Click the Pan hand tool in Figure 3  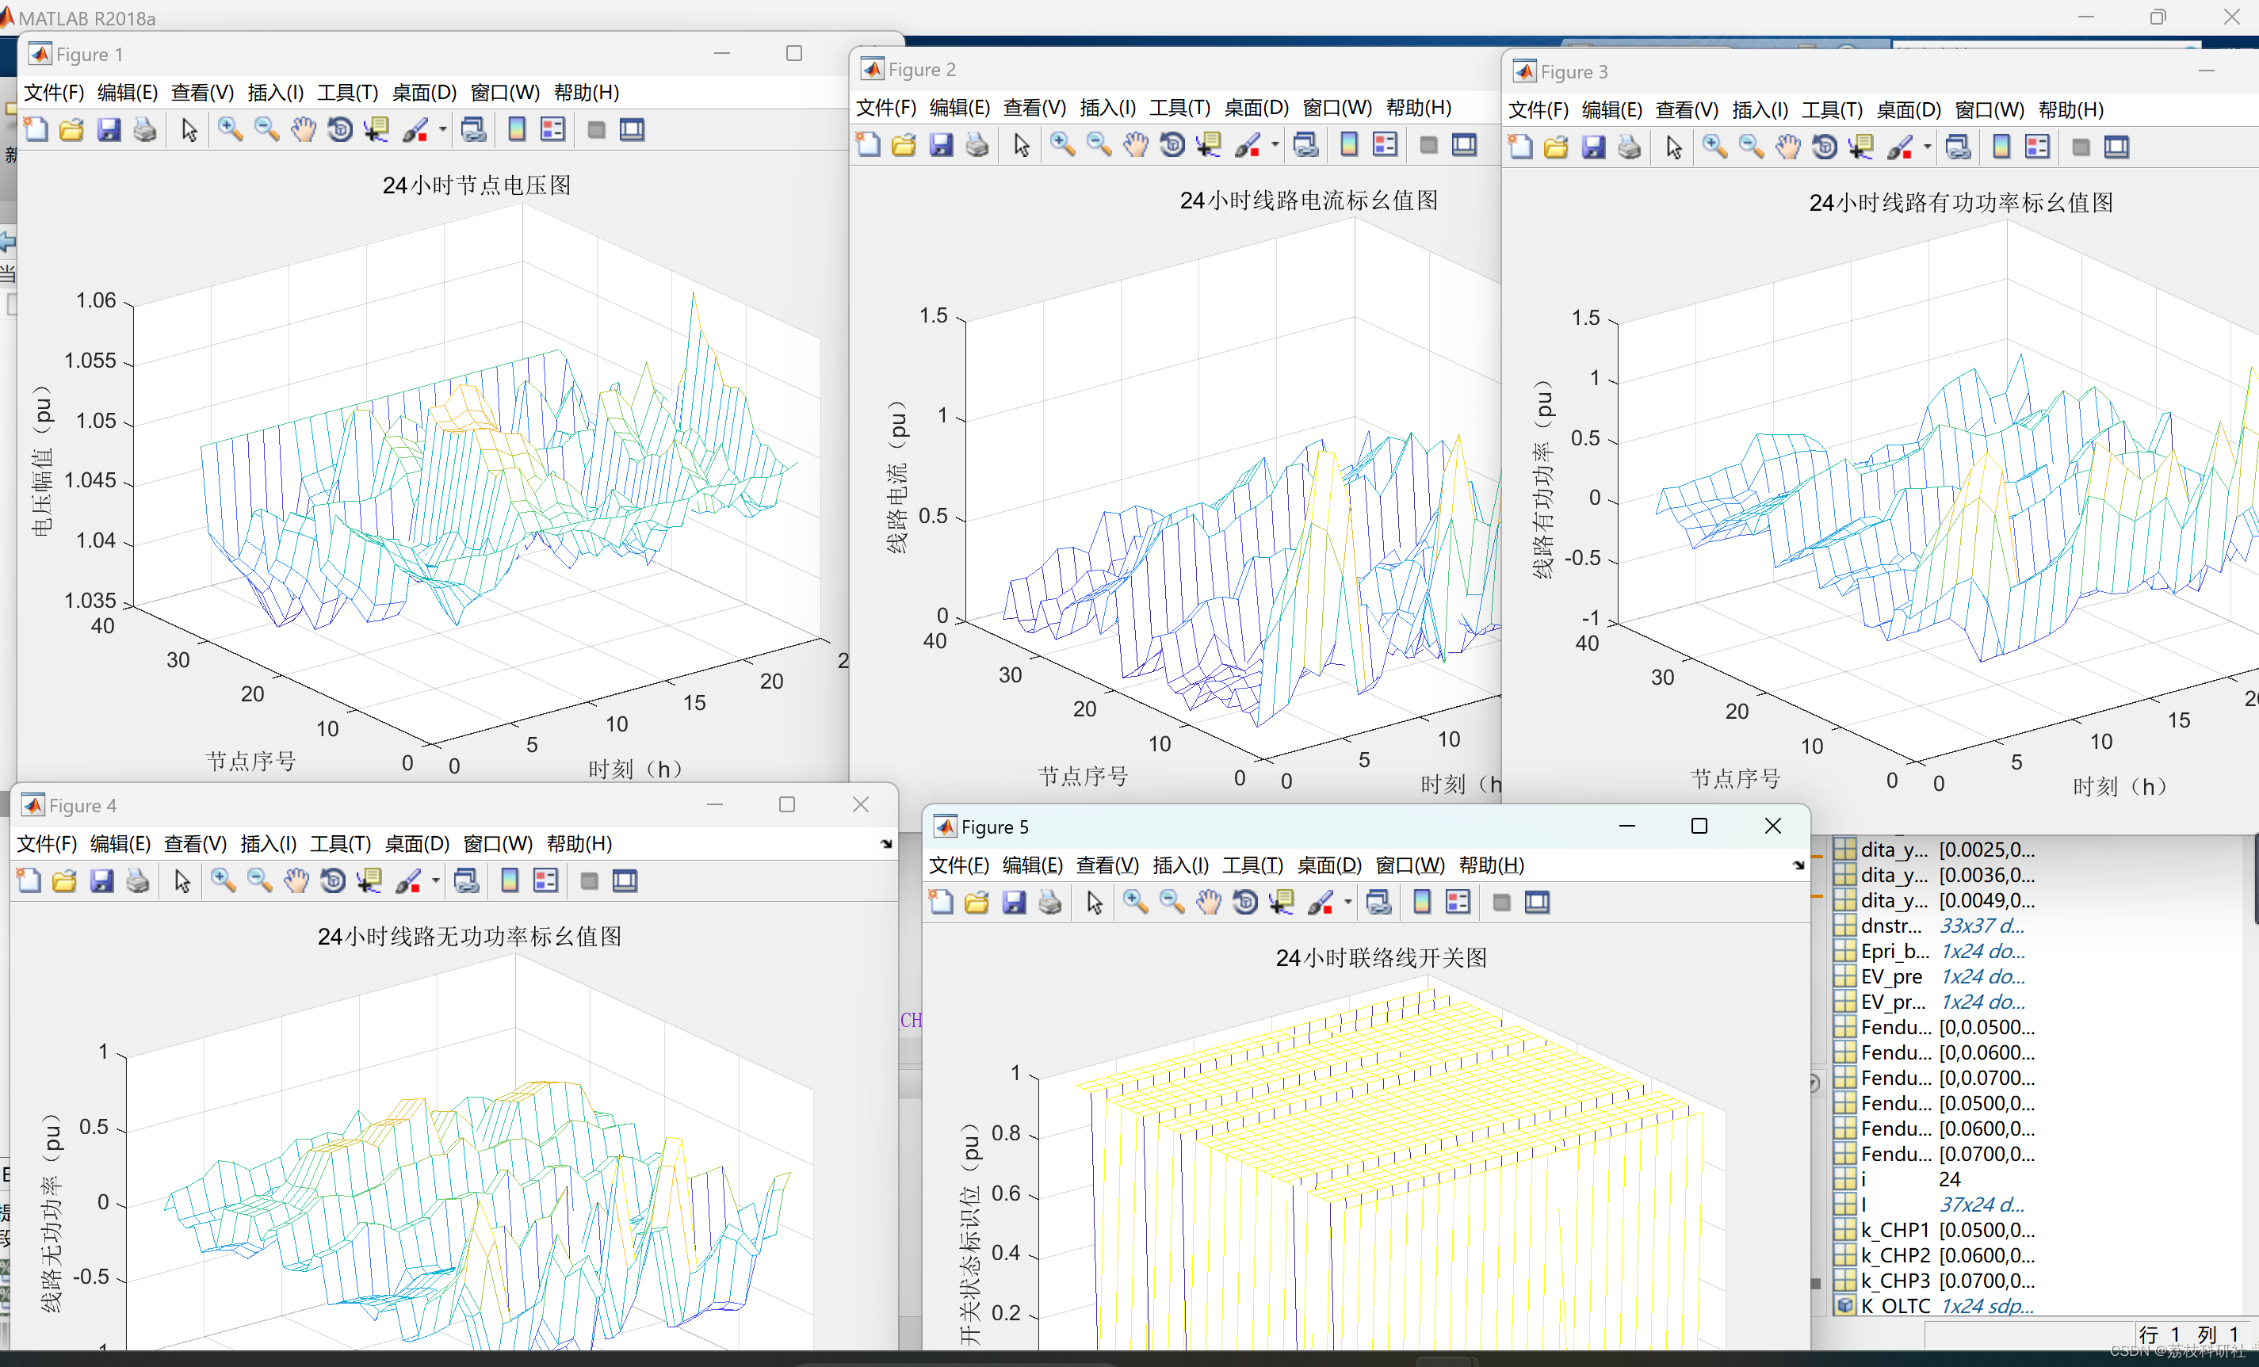1787,147
